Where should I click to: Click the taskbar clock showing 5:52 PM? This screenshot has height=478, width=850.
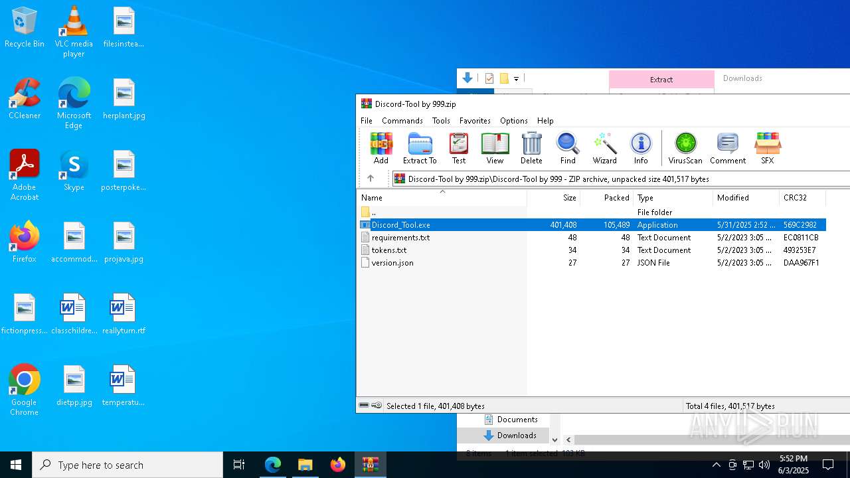(x=794, y=465)
